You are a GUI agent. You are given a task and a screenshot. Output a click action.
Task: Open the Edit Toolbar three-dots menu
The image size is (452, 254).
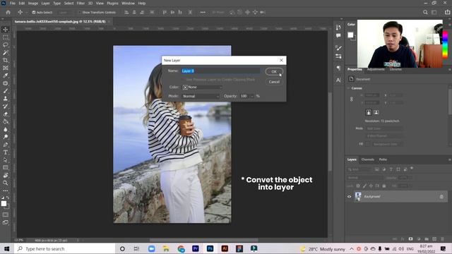click(6, 190)
